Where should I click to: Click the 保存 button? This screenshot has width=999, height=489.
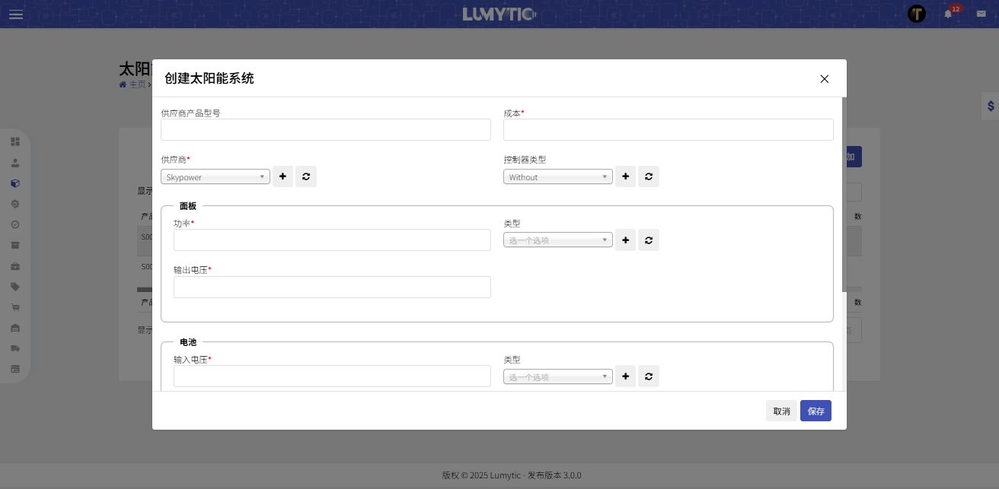(815, 411)
